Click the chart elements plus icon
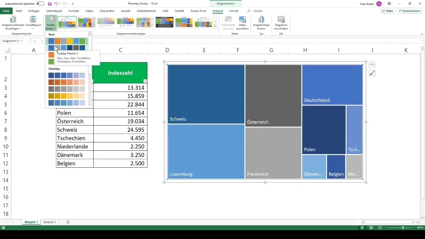Viewport: 425px width, 239px height. point(372,64)
